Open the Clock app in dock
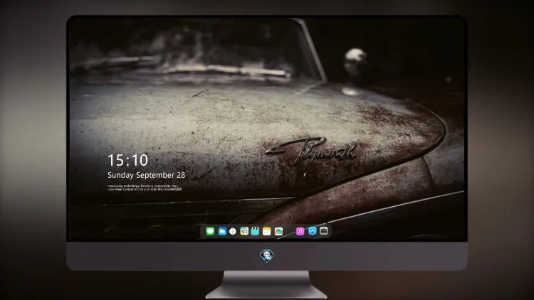 click(233, 231)
